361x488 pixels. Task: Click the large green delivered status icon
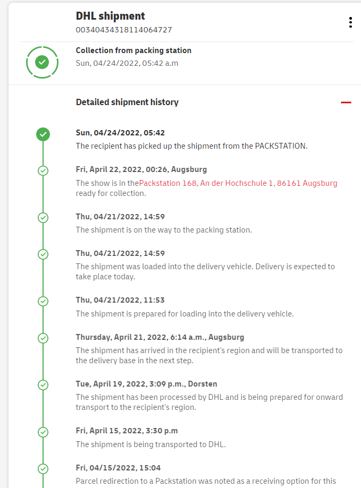[42, 63]
